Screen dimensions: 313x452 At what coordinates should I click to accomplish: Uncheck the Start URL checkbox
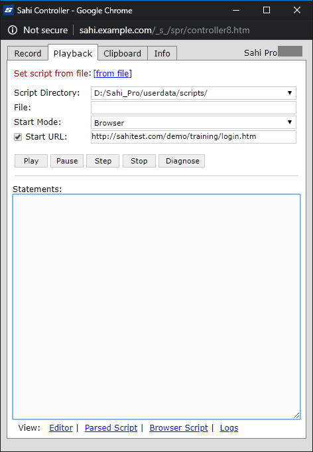[18, 137]
